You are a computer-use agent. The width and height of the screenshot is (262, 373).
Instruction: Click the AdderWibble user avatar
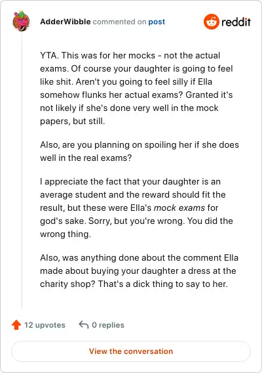(21, 21)
